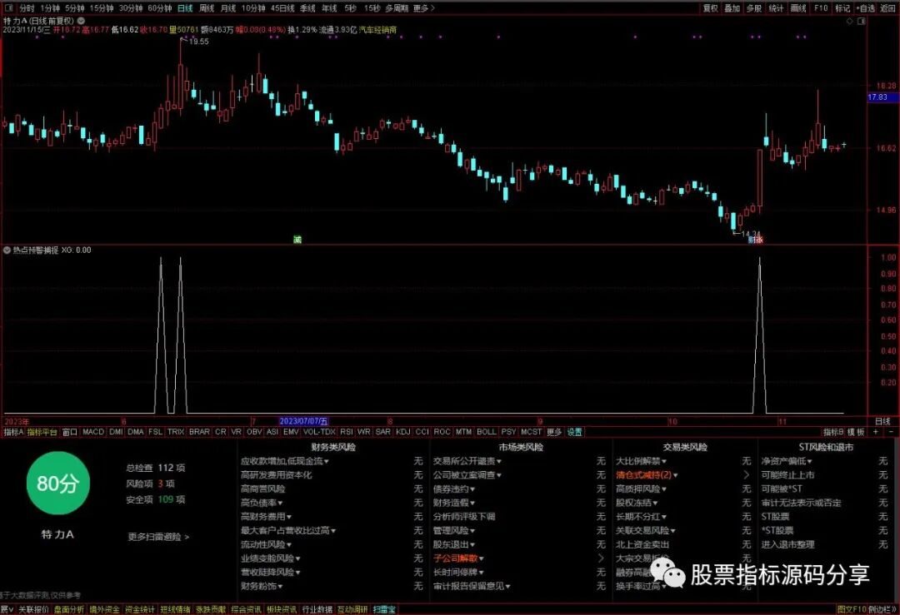Select the 1分钟 period
The image size is (900, 615).
point(50,8)
